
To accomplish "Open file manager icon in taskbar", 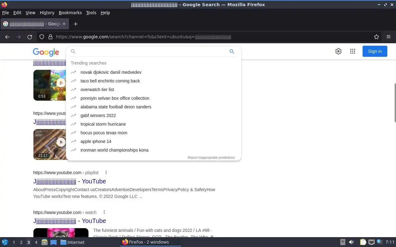I will coord(45,242).
